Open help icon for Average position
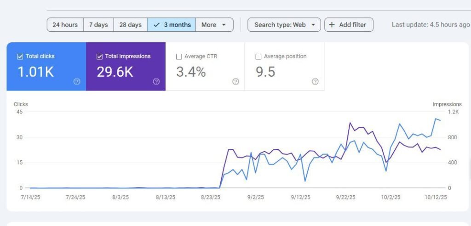This screenshot has height=226, width=471. (315, 81)
